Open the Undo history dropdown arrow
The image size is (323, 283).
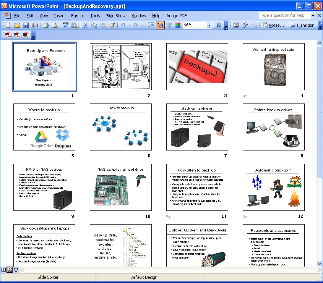pyautogui.click(x=129, y=25)
